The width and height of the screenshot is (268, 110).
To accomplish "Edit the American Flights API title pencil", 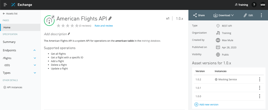I will click(110, 18).
